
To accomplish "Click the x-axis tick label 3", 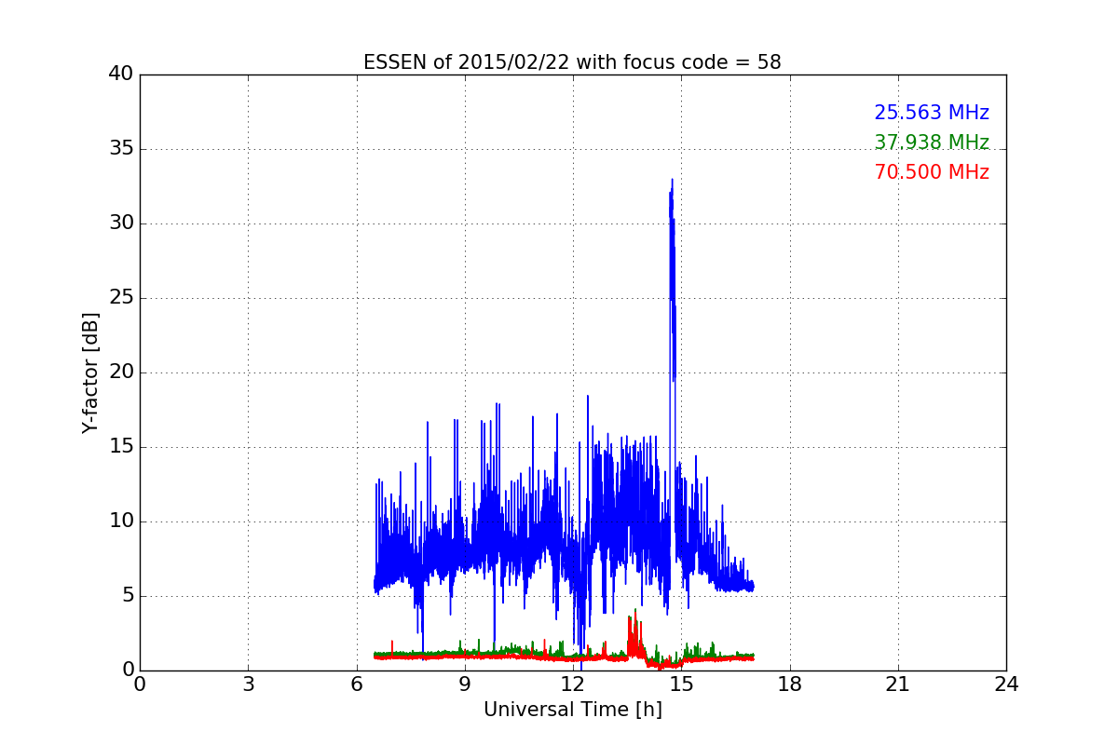I will coord(248,684).
